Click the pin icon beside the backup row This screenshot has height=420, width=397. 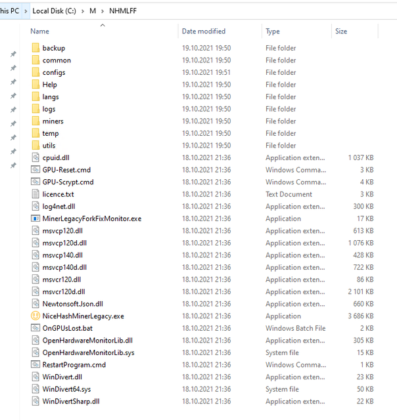[13, 54]
